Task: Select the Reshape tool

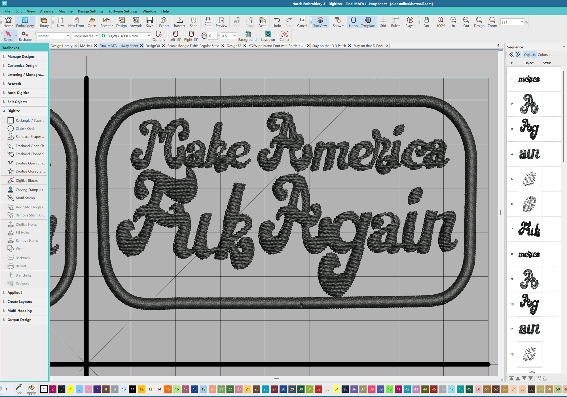Action: (25, 36)
